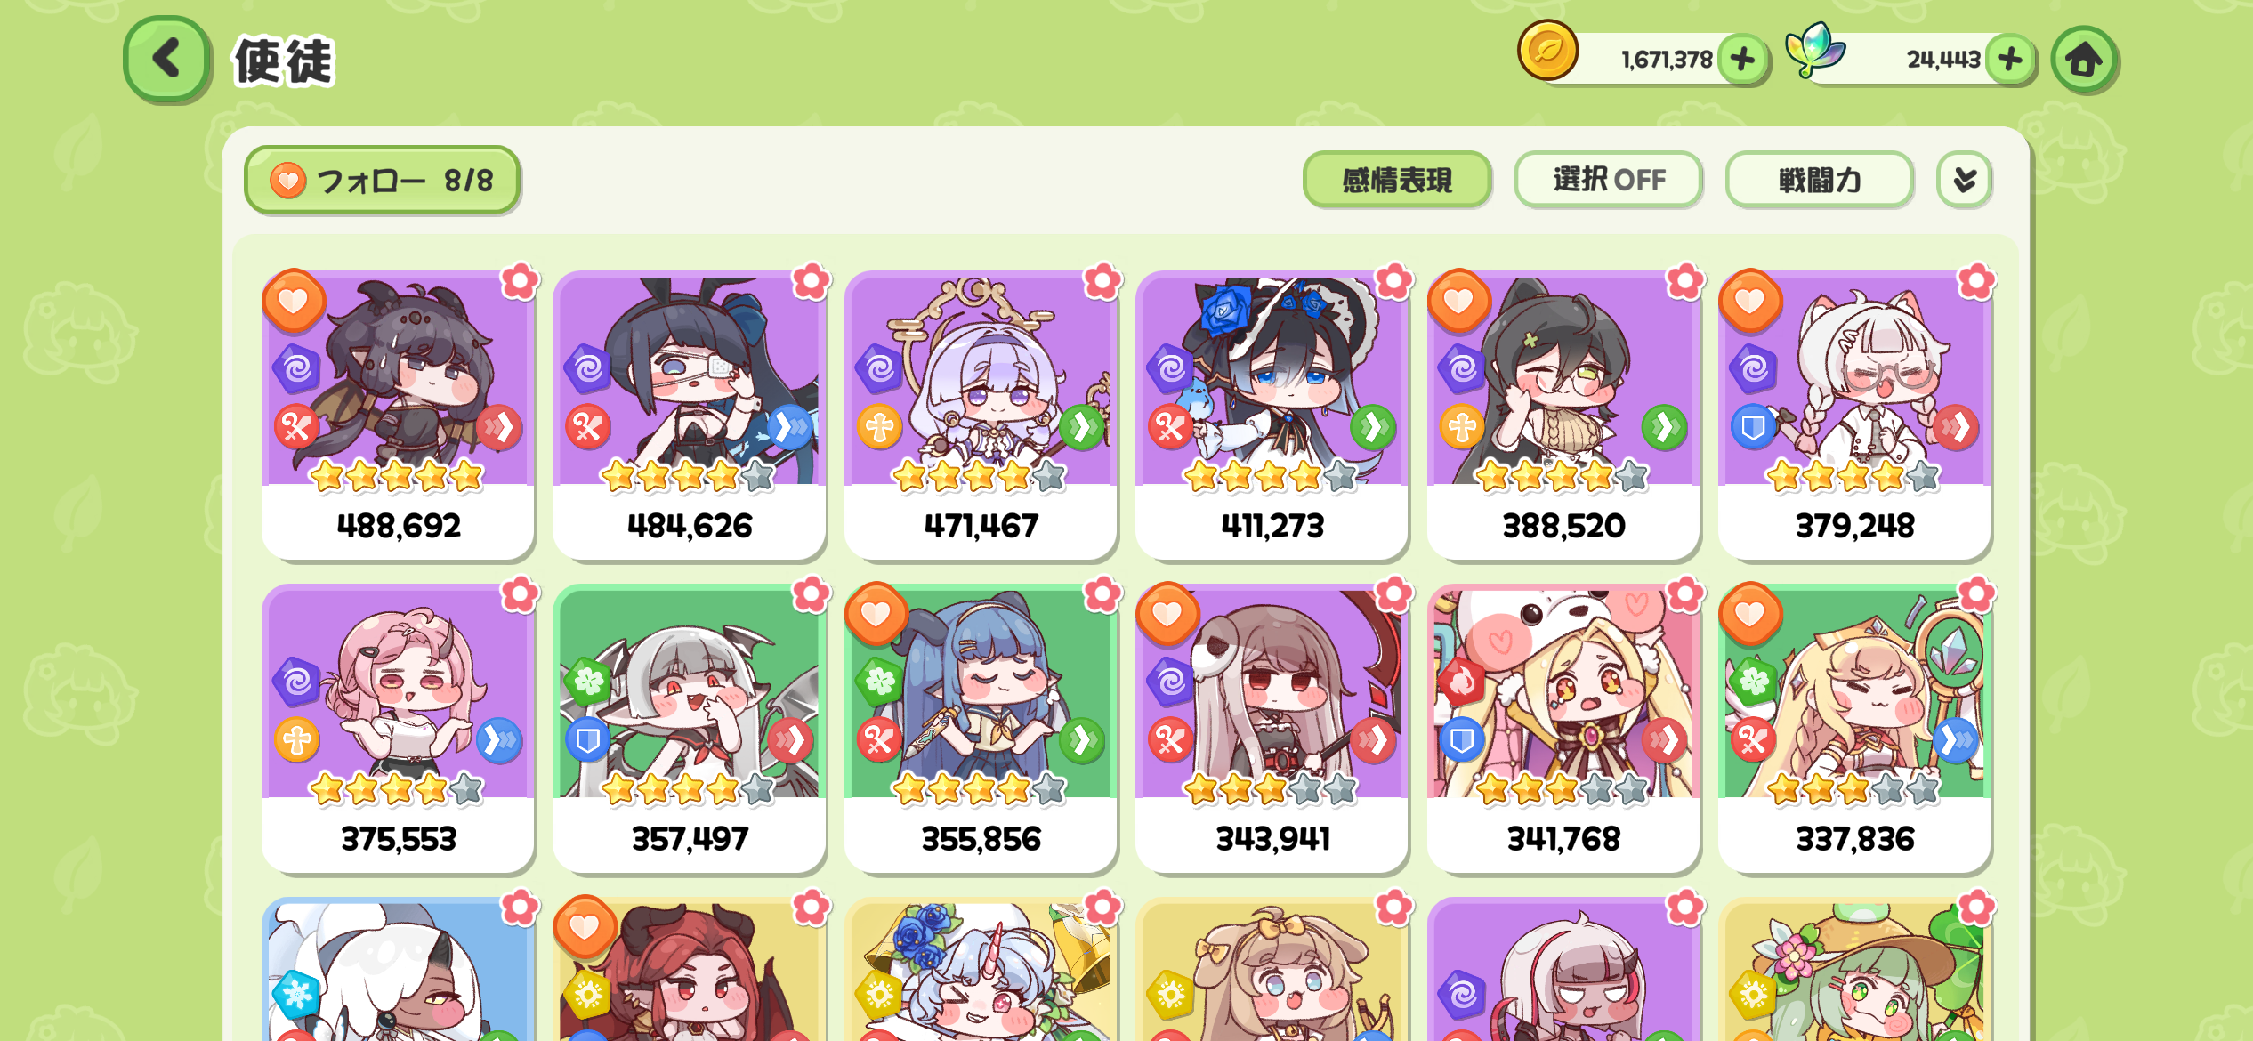
Task: Tap the gold coin currency icon
Action: tap(1548, 51)
